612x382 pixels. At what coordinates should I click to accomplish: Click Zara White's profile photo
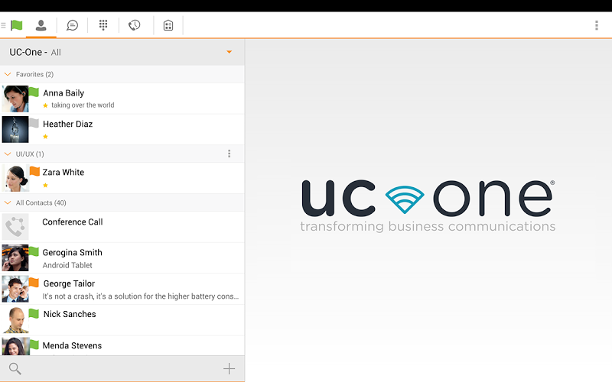[x=15, y=178]
